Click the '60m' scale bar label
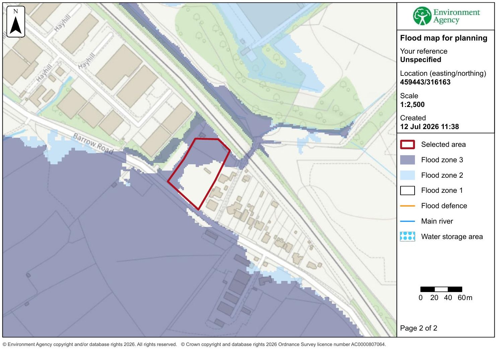This screenshot has height=349, width=497. pyautogui.click(x=465, y=298)
